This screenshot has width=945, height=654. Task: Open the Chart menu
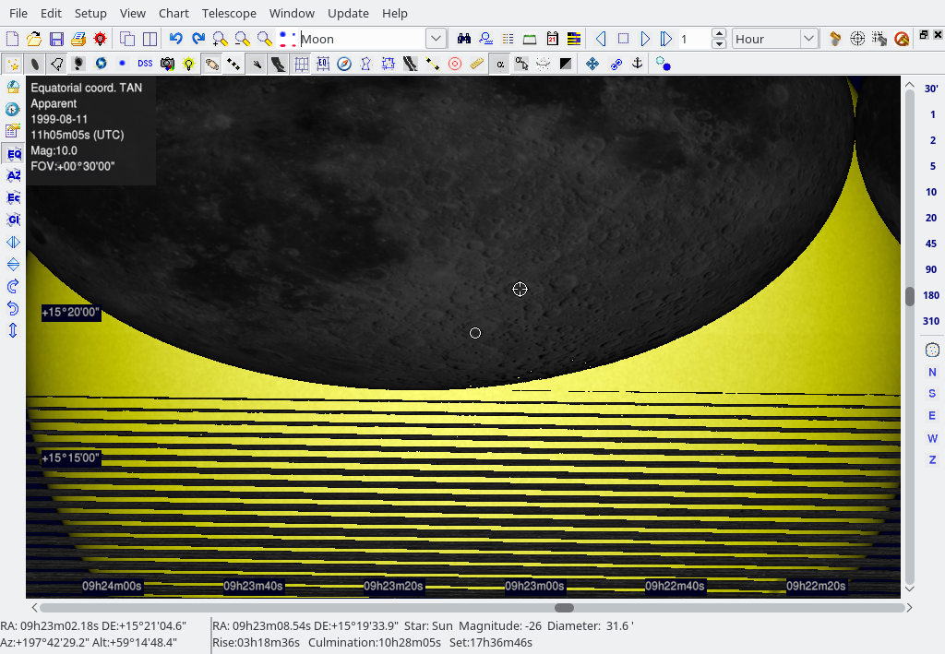point(173,13)
